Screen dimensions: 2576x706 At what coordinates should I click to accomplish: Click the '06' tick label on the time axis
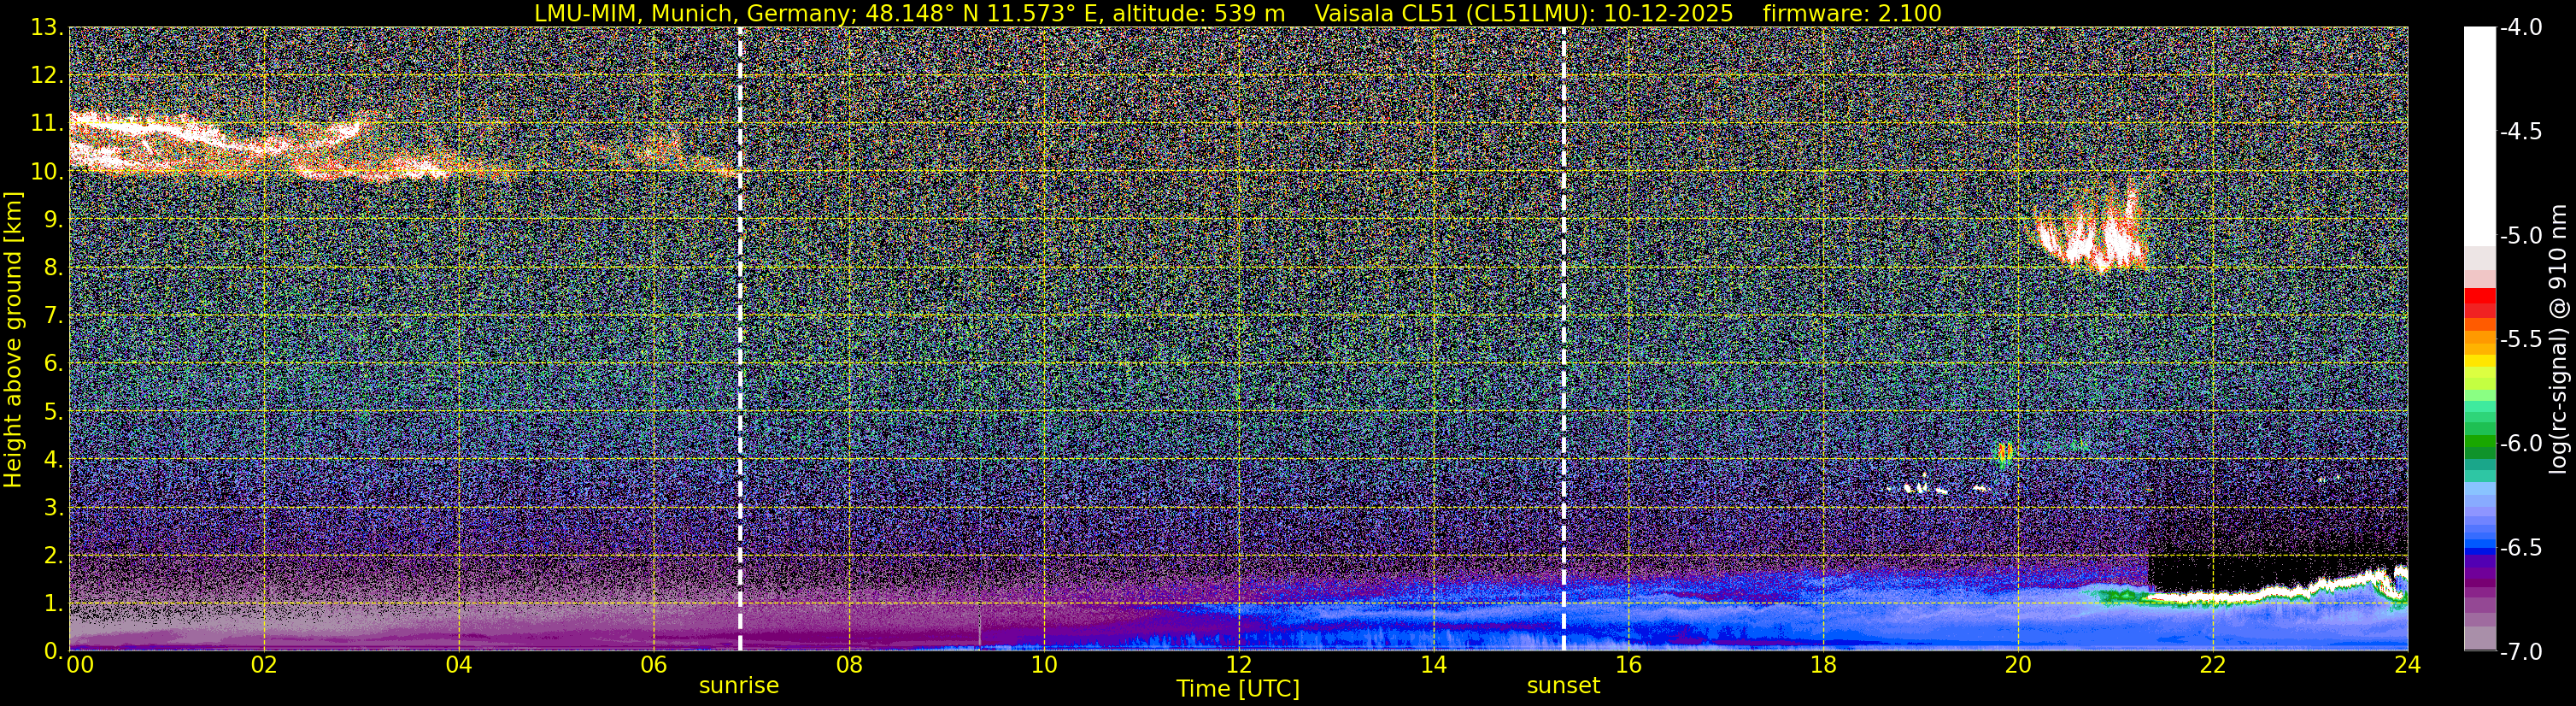click(x=653, y=665)
